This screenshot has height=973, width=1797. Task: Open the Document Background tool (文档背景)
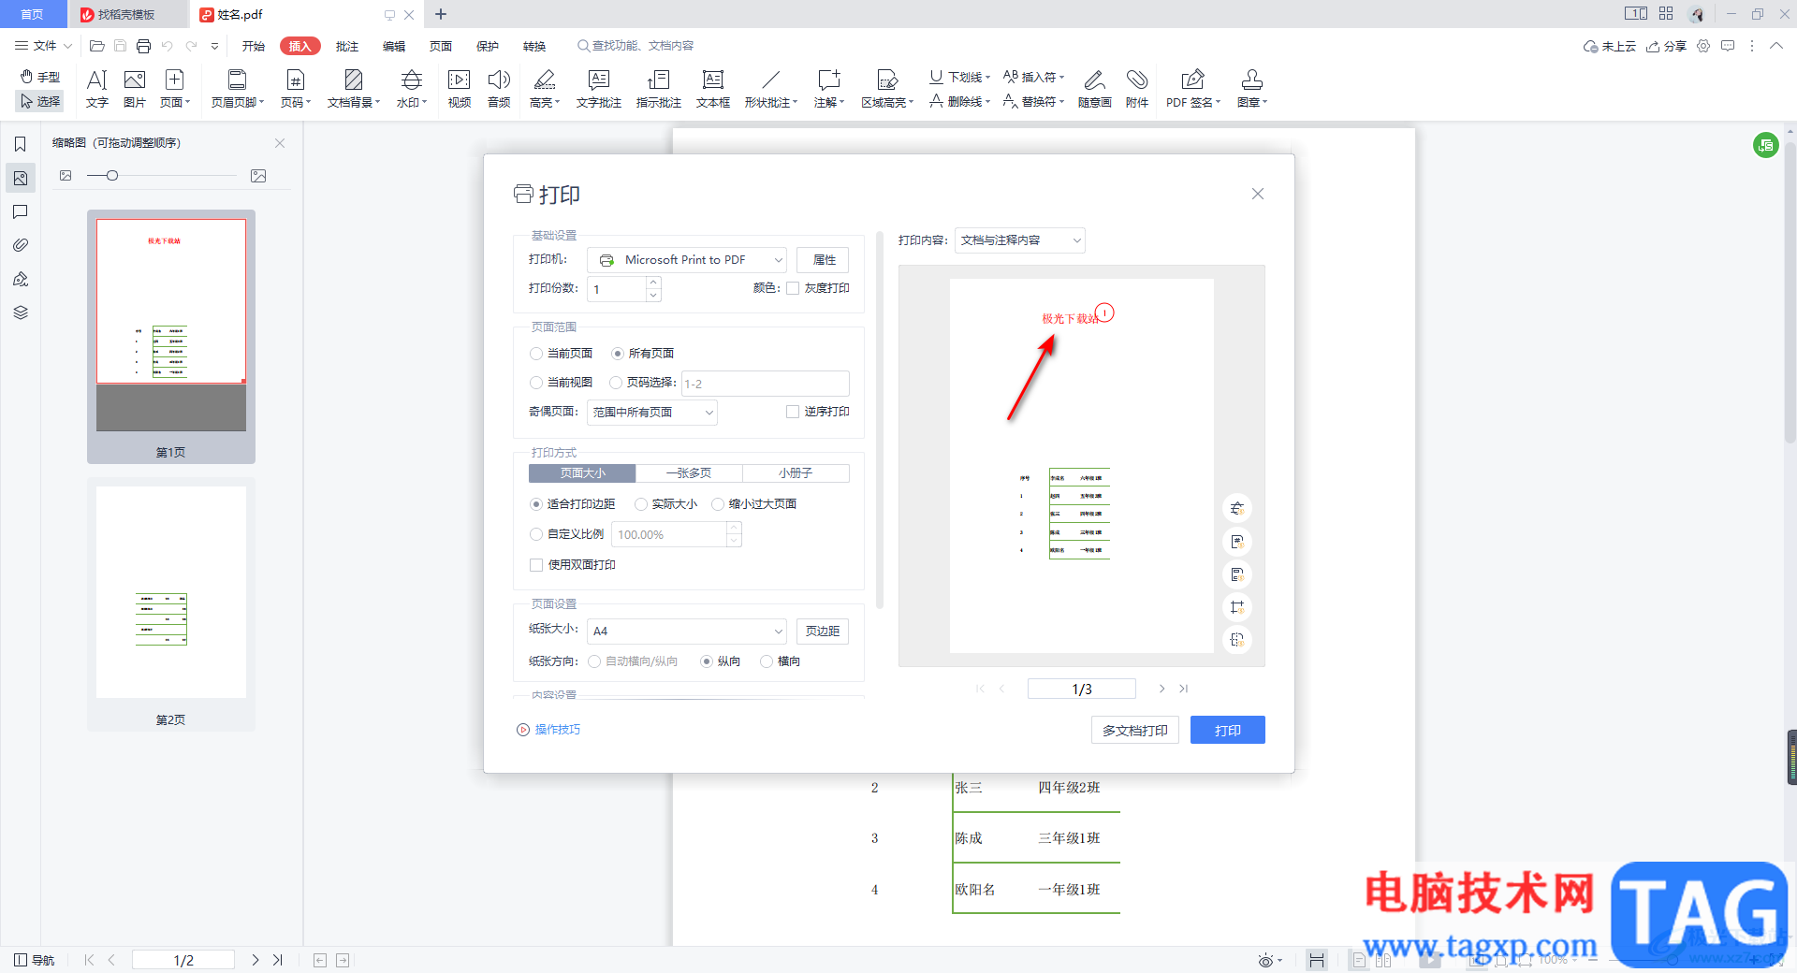[354, 89]
